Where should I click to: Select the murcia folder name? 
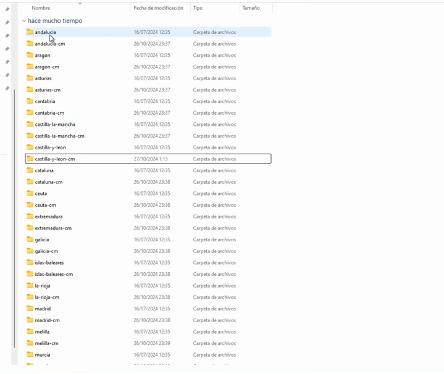[x=43, y=355]
